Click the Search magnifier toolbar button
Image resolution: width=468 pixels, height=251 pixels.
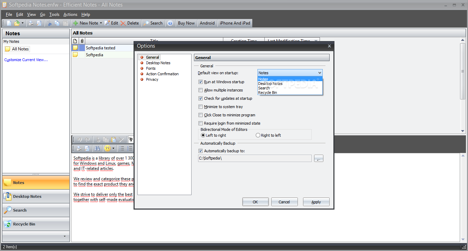pyautogui.click(x=153, y=23)
